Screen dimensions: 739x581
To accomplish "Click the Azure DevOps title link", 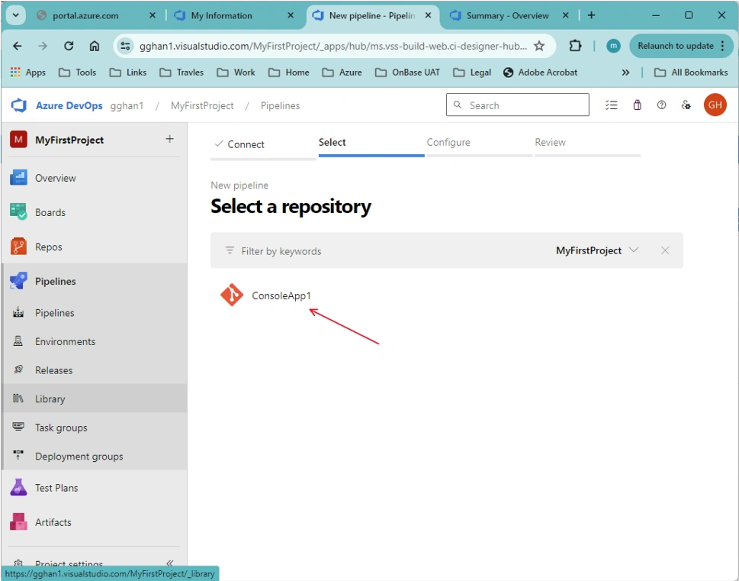I will (x=69, y=105).
